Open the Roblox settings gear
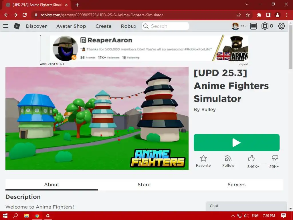Image resolution: width=293 pixels, height=220 pixels. [282, 26]
